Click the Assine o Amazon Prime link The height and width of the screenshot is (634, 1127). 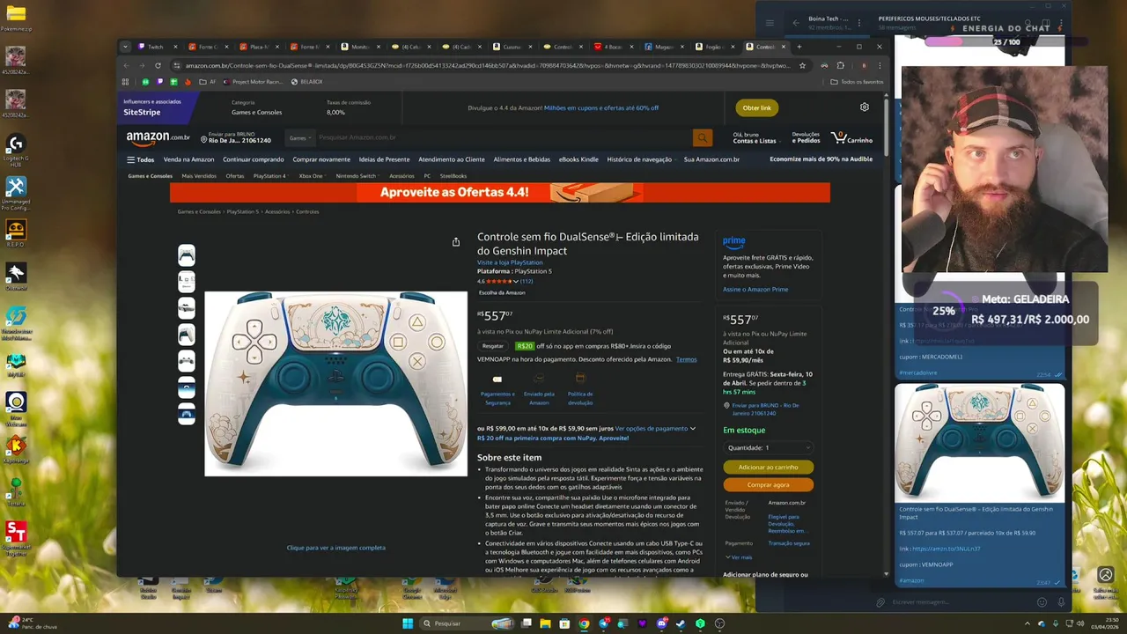(x=755, y=289)
